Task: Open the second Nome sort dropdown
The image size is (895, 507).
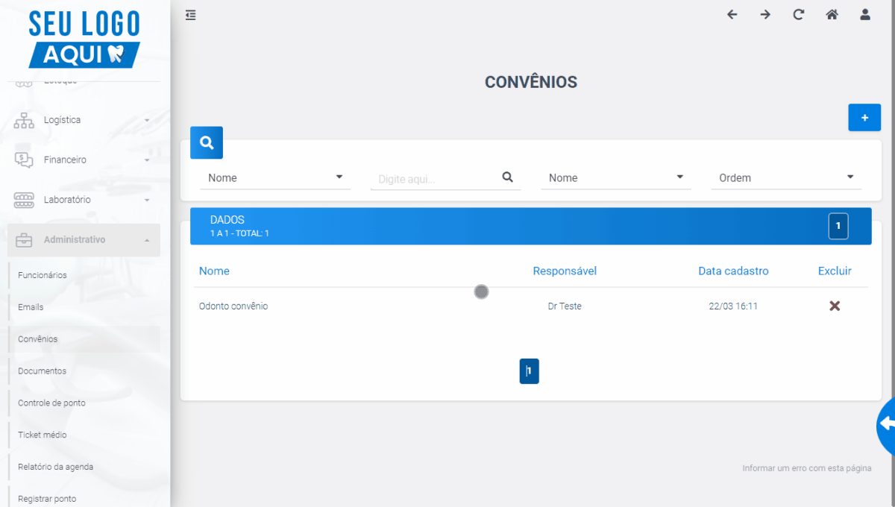Action: click(x=616, y=177)
